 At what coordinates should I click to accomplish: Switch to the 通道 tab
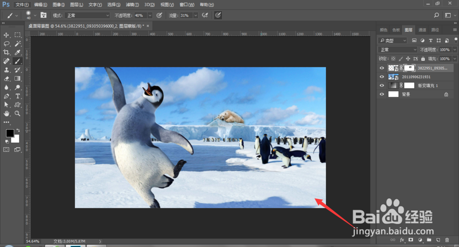(x=422, y=30)
